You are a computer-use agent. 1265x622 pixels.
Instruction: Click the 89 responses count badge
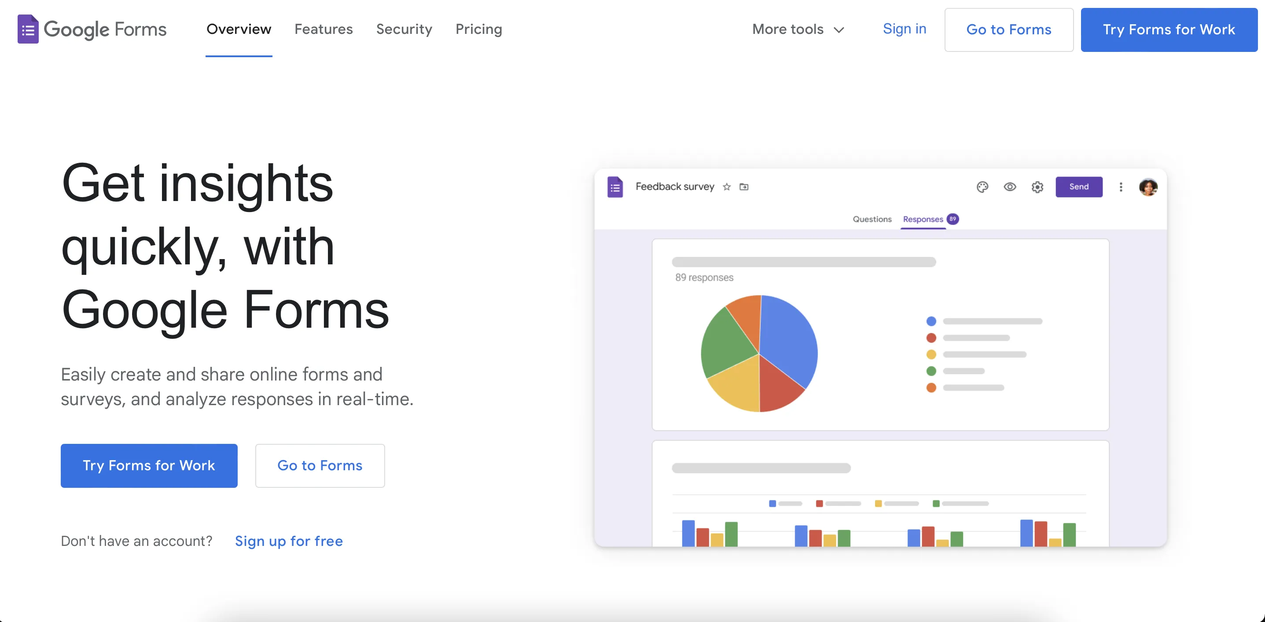pos(952,219)
